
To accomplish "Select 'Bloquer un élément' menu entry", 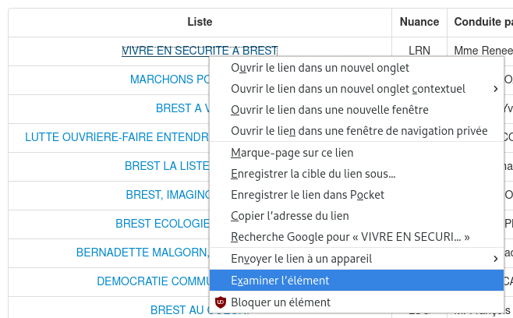I will pyautogui.click(x=356, y=302).
